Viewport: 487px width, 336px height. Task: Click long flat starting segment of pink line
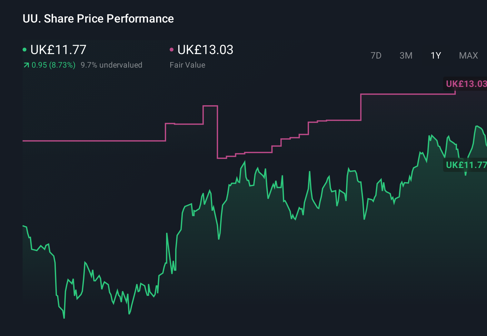(x=94, y=141)
